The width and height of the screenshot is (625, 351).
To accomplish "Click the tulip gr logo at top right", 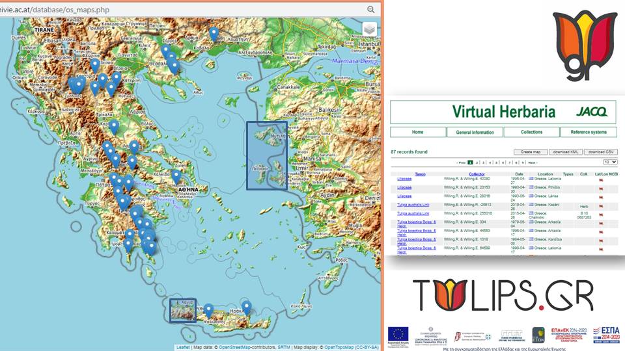I will (585, 45).
